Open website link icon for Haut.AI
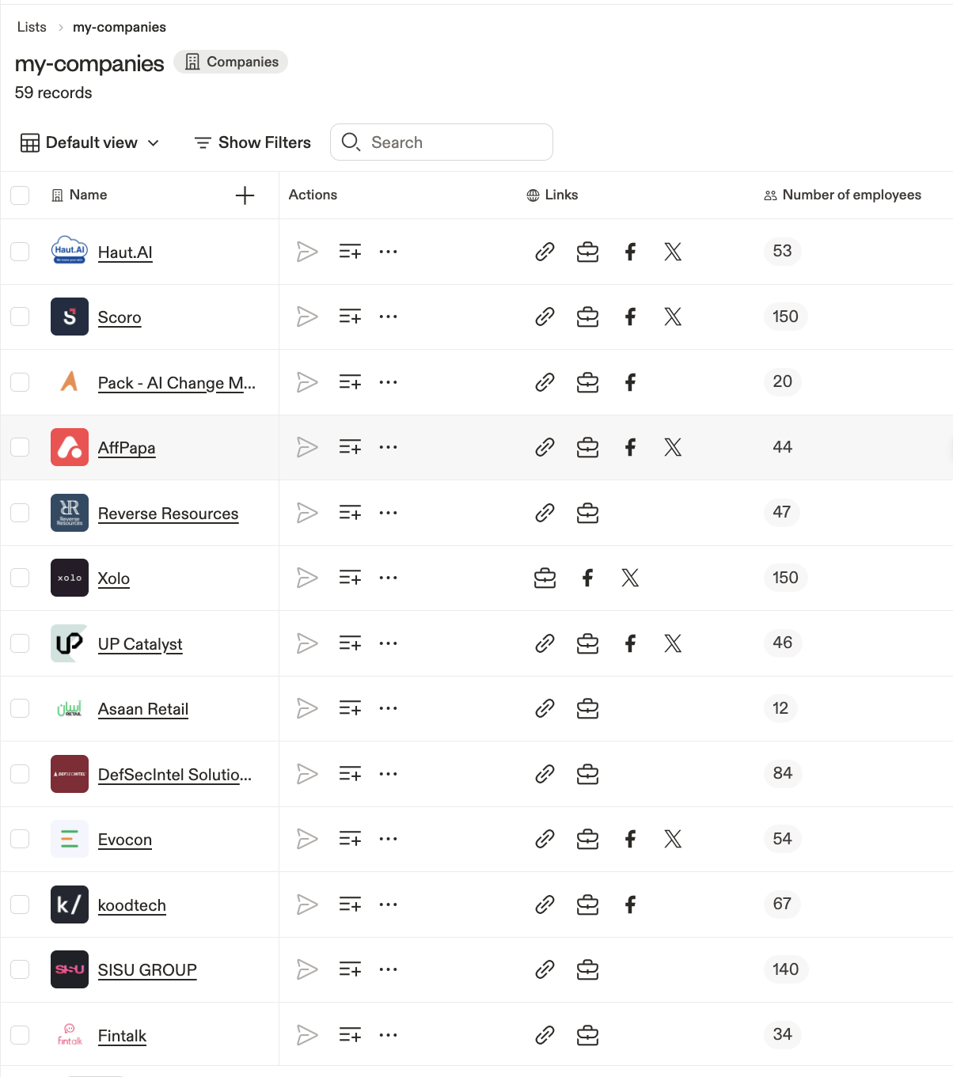 click(x=545, y=252)
